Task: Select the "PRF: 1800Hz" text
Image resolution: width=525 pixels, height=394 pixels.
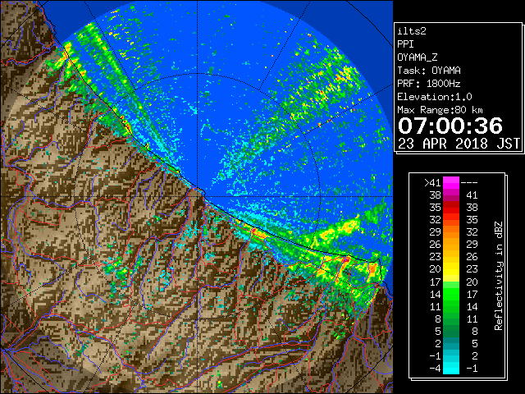Action: (x=429, y=84)
